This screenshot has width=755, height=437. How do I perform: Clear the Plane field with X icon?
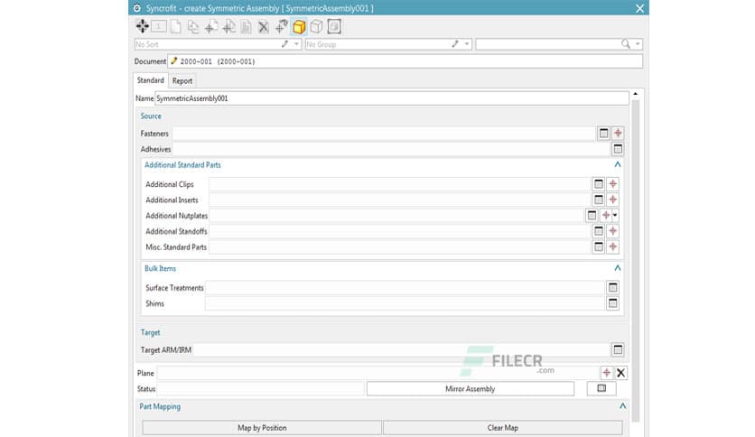(x=621, y=373)
